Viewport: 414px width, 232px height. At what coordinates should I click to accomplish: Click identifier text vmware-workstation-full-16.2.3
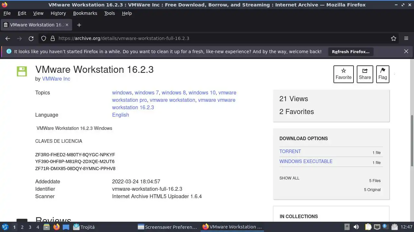pyautogui.click(x=147, y=189)
